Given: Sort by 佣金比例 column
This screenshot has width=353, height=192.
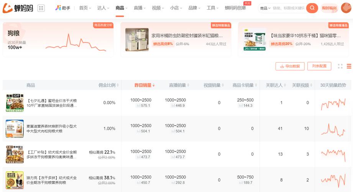Looking at the screenshot, I should coord(109,85).
